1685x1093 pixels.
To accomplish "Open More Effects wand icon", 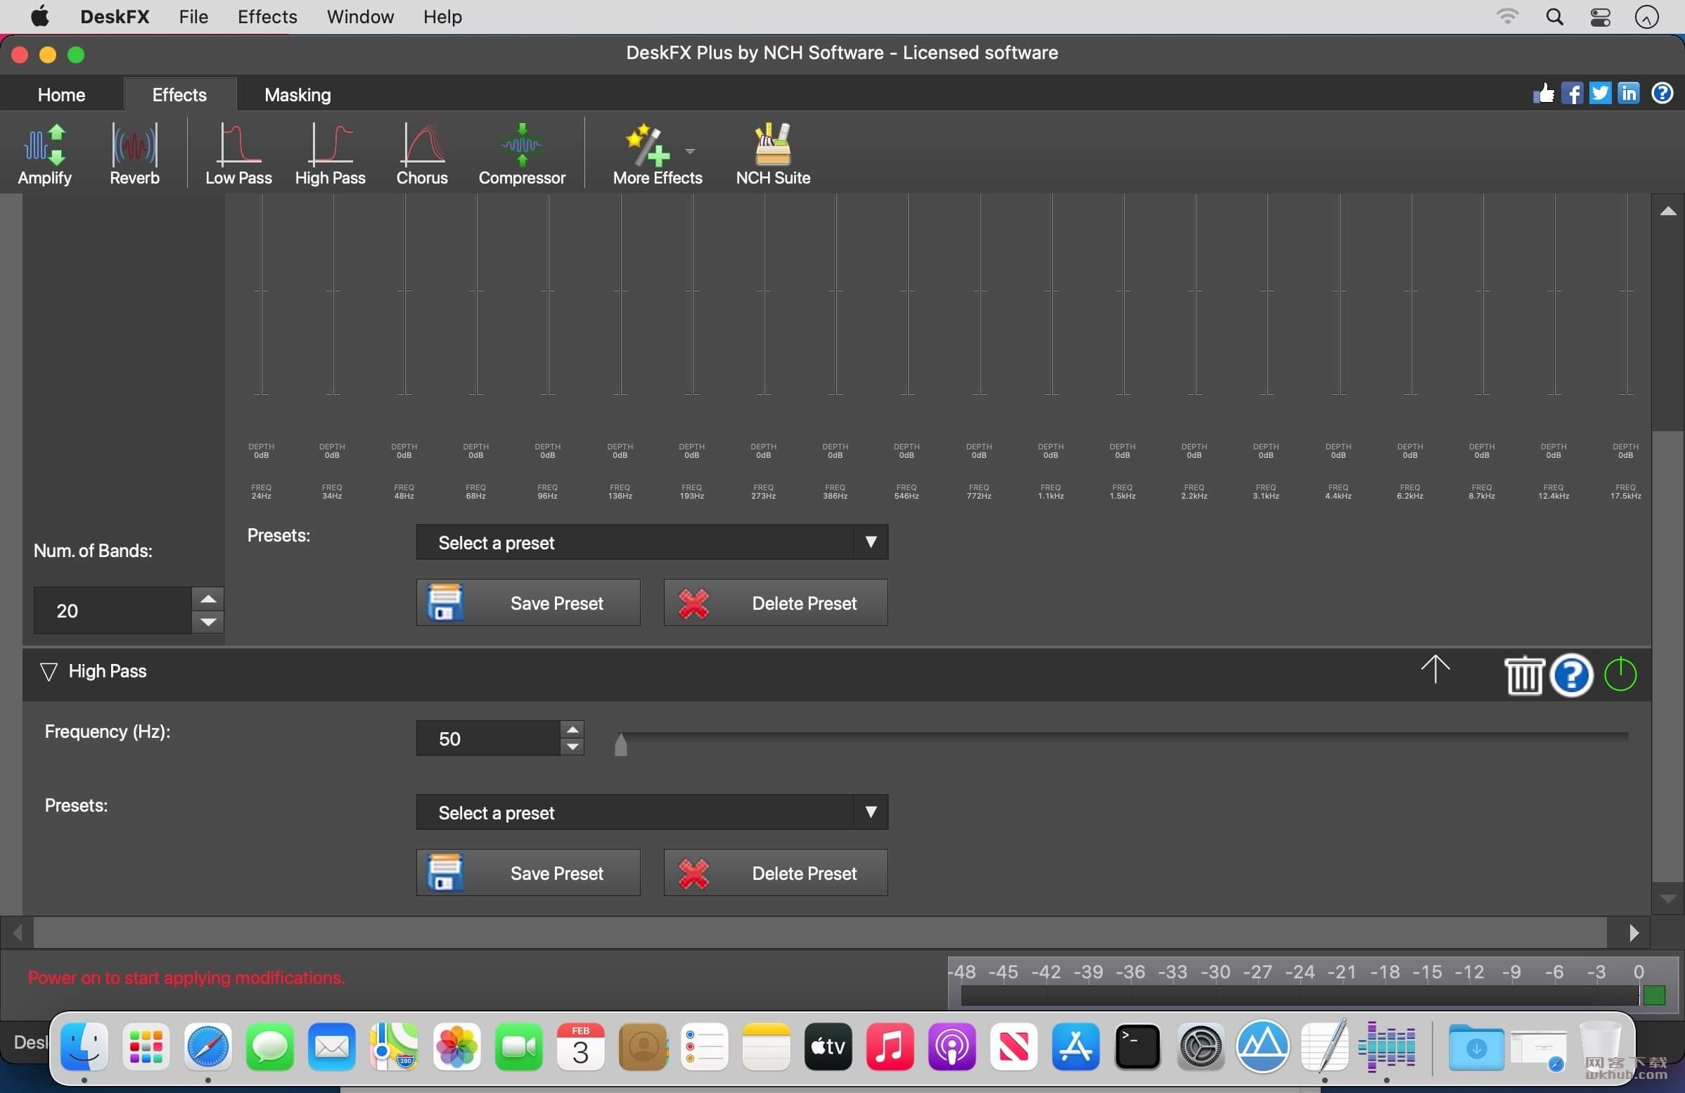I will pyautogui.click(x=647, y=144).
